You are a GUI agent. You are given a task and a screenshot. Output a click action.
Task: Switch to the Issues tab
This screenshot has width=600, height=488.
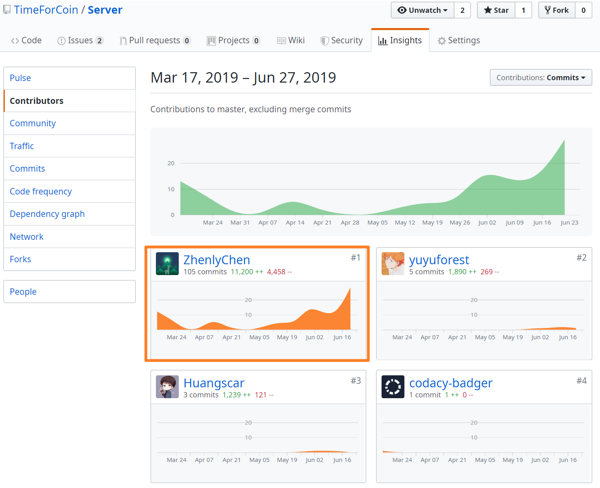pos(81,40)
